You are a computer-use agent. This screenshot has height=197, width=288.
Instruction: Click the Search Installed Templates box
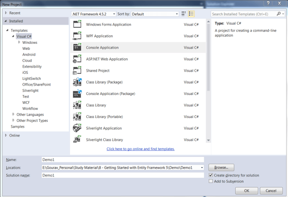(x=244, y=14)
